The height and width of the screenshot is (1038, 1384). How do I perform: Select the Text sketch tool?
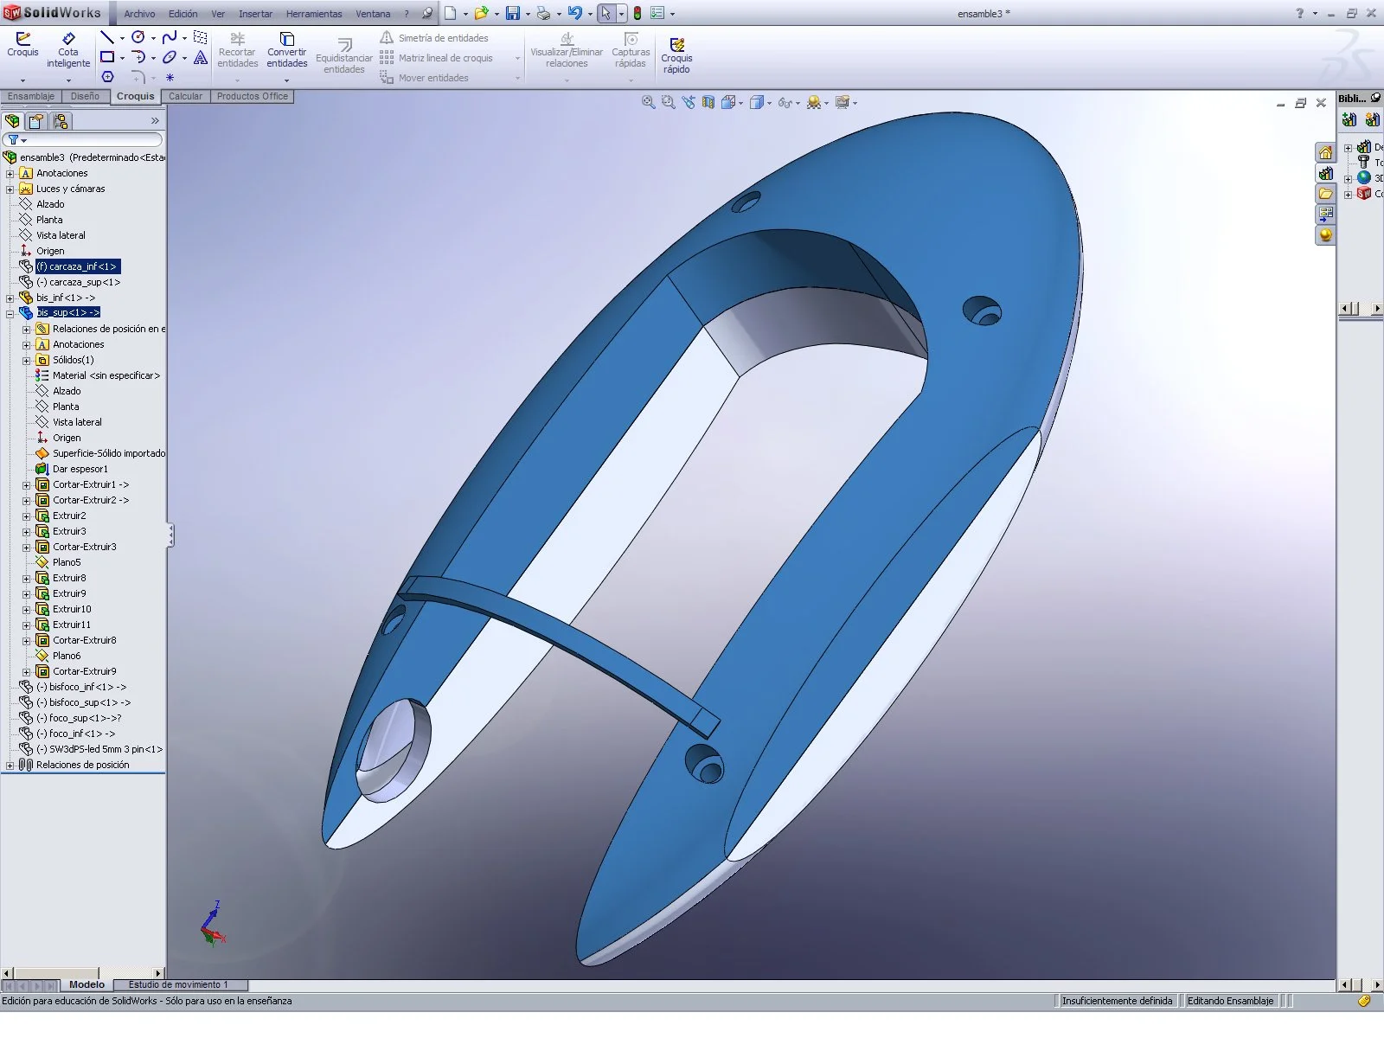click(201, 57)
